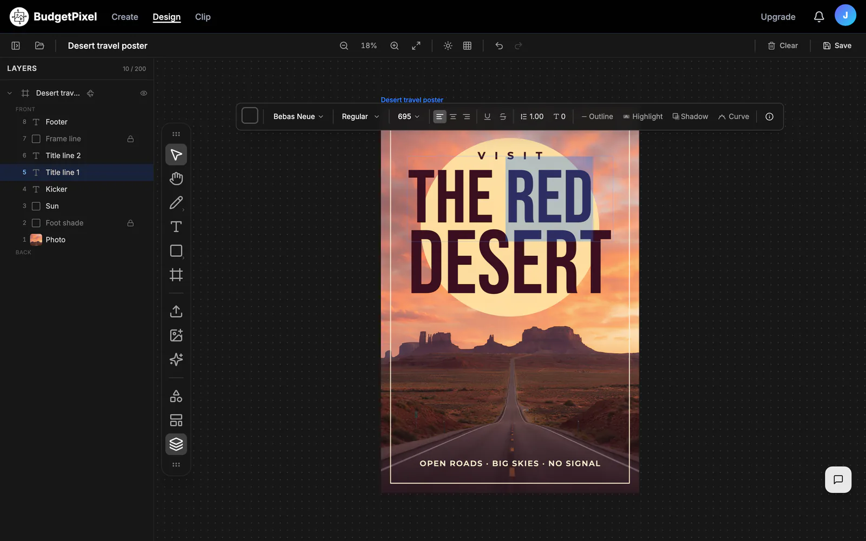Toggle strikethrough text formatting
Viewport: 866px width, 541px height.
(x=503, y=116)
